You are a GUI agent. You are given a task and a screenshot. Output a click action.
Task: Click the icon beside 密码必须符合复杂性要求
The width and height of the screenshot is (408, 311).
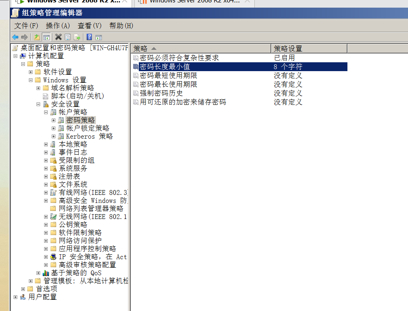coord(136,58)
